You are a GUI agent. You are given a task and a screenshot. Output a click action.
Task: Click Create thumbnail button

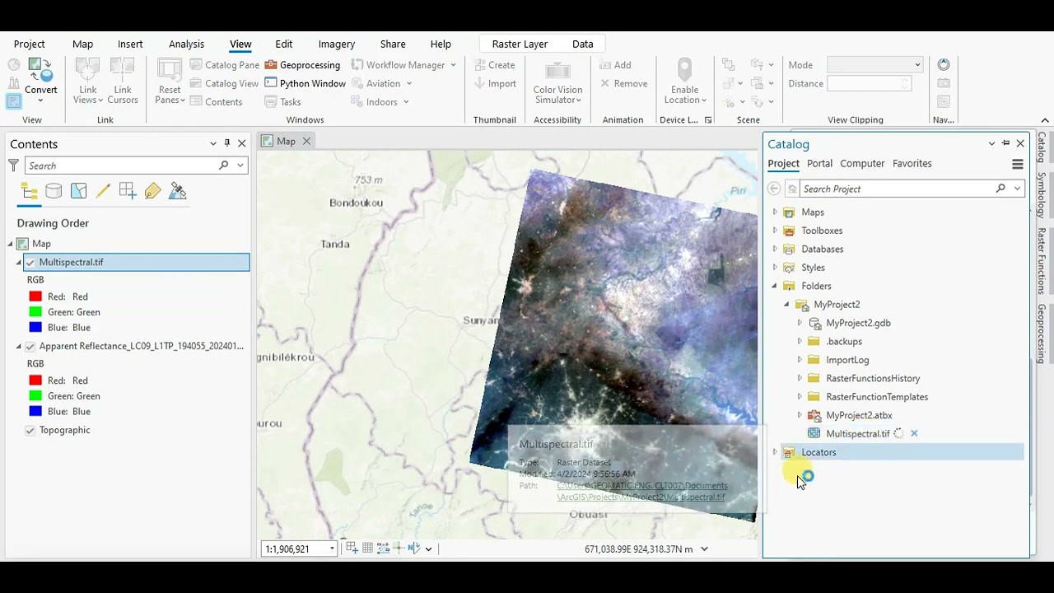(495, 65)
